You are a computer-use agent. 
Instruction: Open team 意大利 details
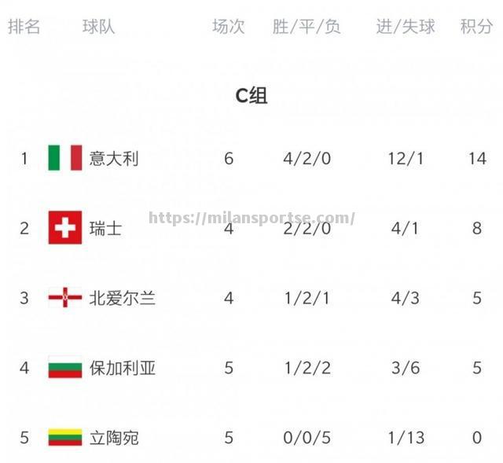(x=114, y=159)
